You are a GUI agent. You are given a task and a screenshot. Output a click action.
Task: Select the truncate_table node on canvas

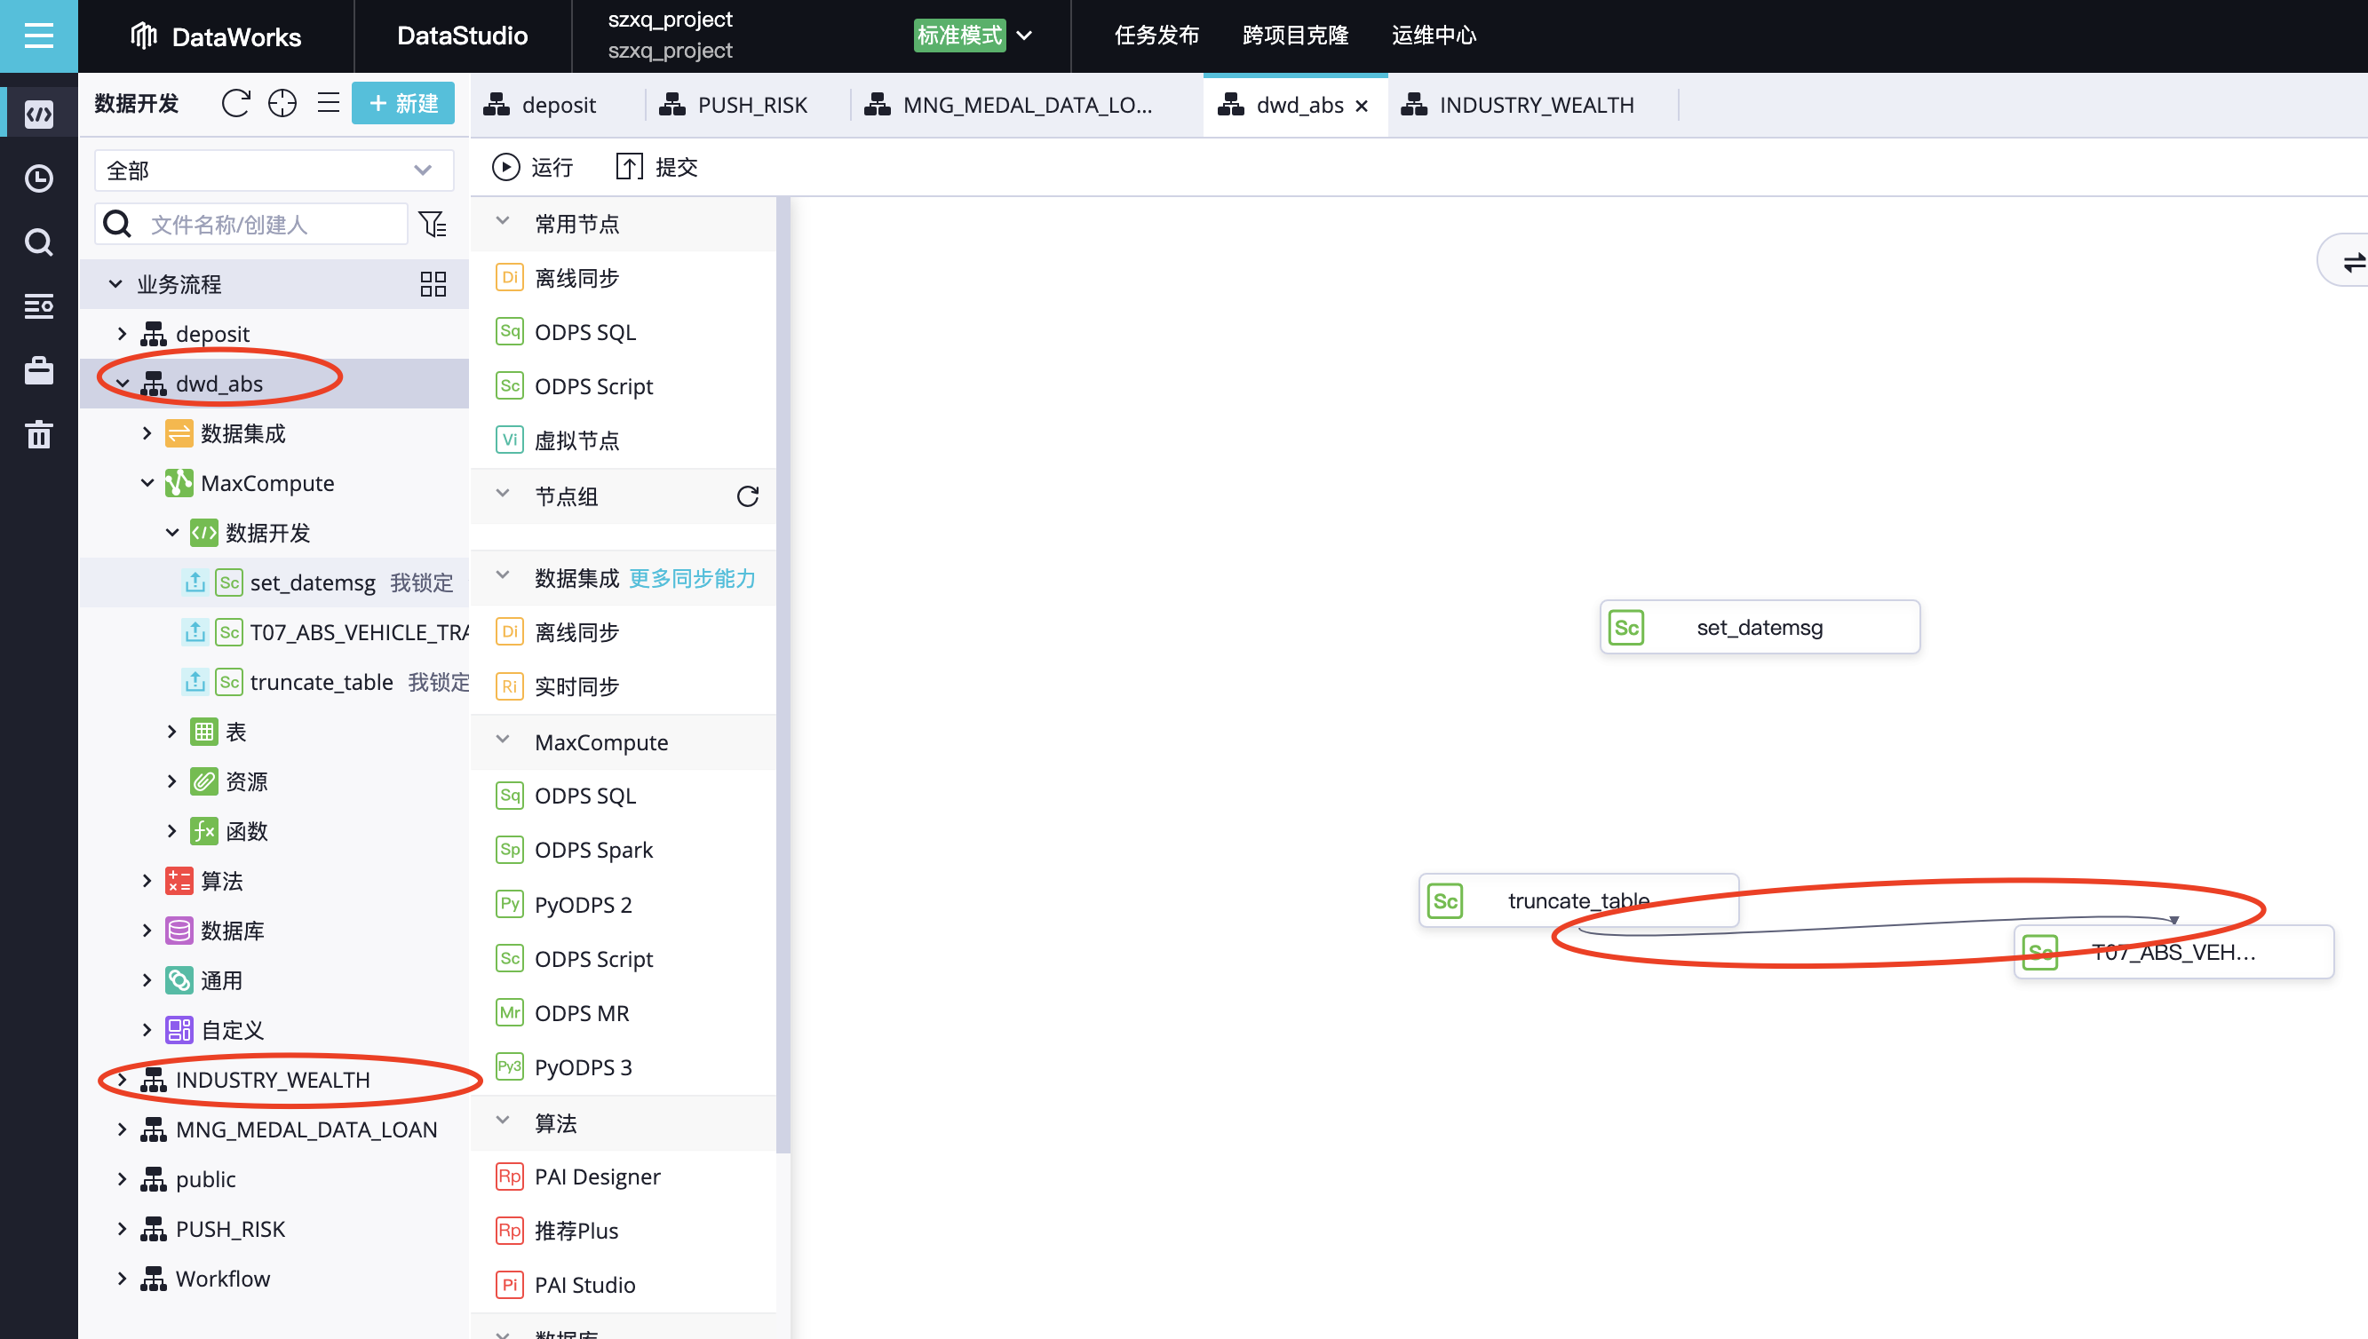click(1578, 900)
